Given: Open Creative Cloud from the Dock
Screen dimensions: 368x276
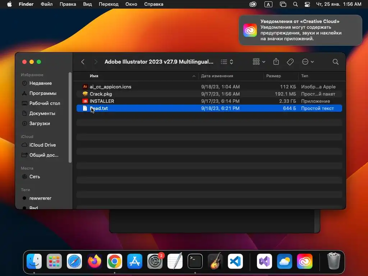Looking at the screenshot, I should [x=305, y=261].
